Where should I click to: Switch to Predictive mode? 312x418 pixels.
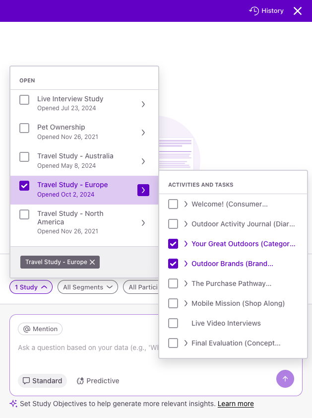[98, 381]
